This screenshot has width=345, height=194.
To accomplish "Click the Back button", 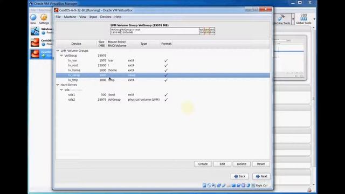I will 239,176.
